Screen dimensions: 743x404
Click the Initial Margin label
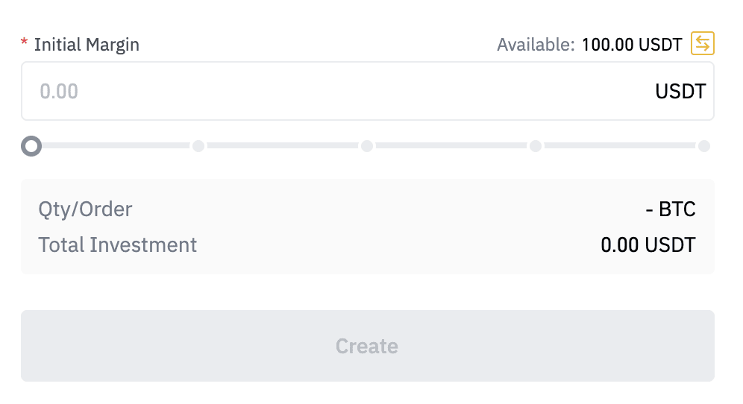87,45
